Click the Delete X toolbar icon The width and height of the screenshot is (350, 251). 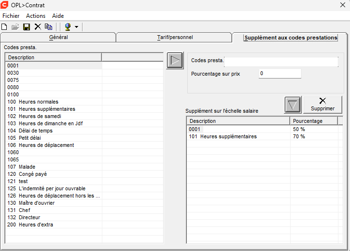(x=38, y=27)
